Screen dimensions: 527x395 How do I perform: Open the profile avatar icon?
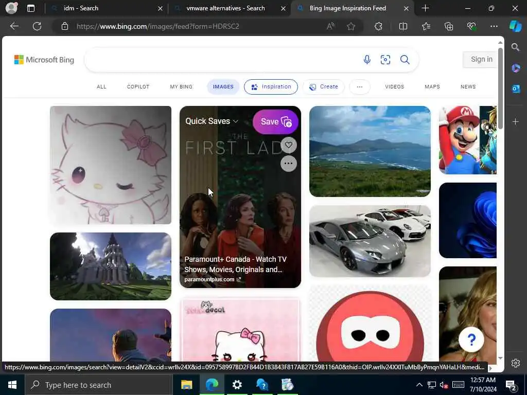click(11, 8)
